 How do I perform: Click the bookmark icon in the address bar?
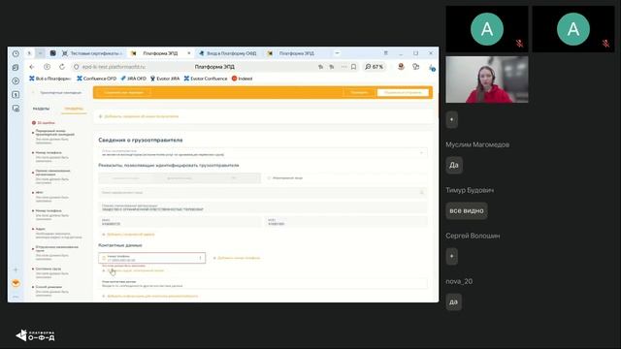(x=353, y=67)
